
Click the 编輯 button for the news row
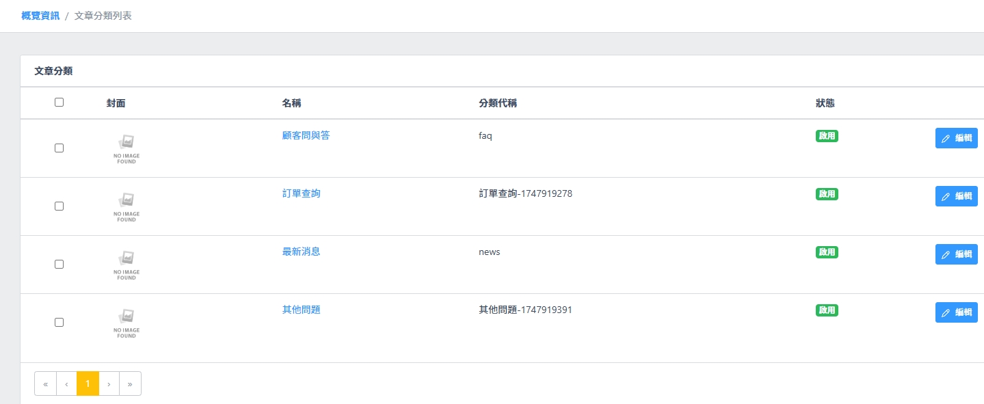pos(956,254)
